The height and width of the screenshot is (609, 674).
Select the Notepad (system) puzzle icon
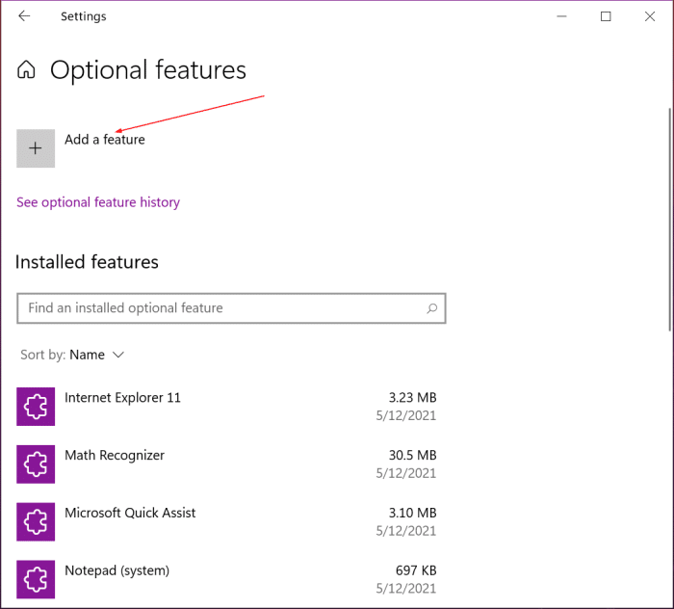click(36, 579)
